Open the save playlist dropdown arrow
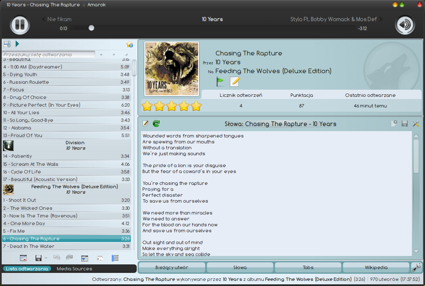 tap(46, 258)
